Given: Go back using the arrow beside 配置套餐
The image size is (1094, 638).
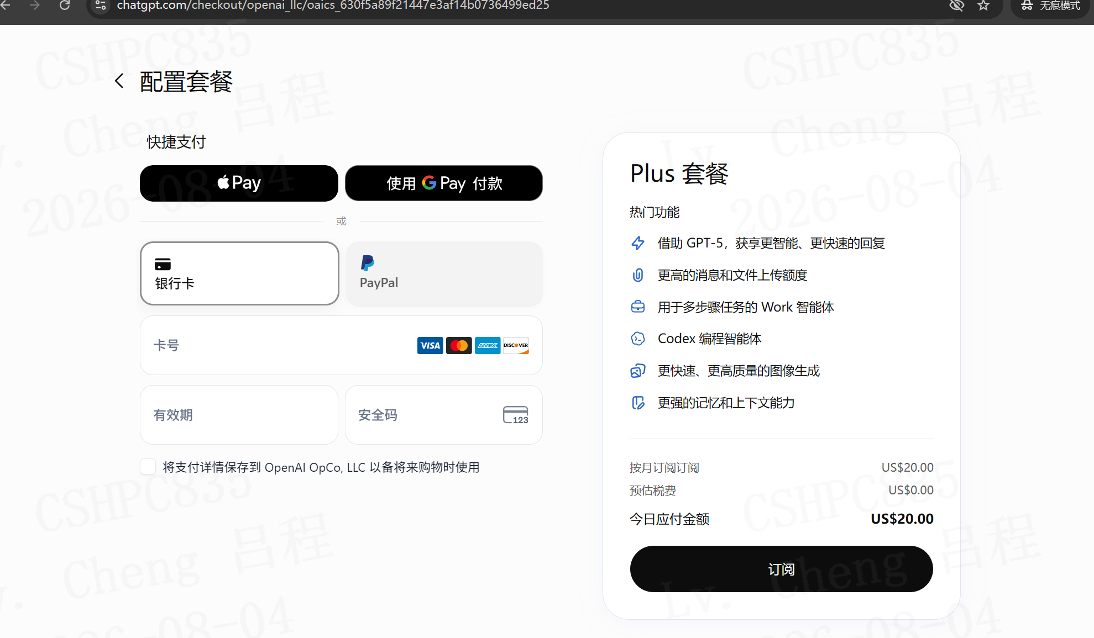Looking at the screenshot, I should 119,81.
